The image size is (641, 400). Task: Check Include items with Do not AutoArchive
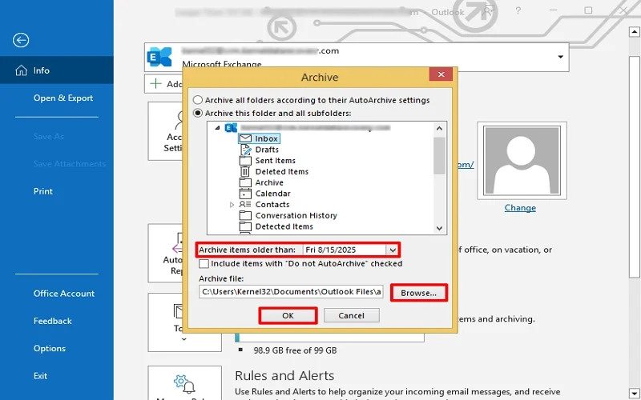click(x=204, y=264)
